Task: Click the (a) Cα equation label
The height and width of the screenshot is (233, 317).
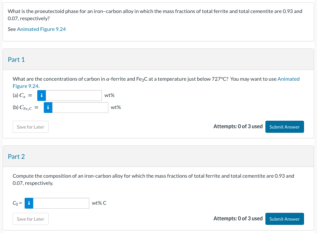Action: point(22,96)
